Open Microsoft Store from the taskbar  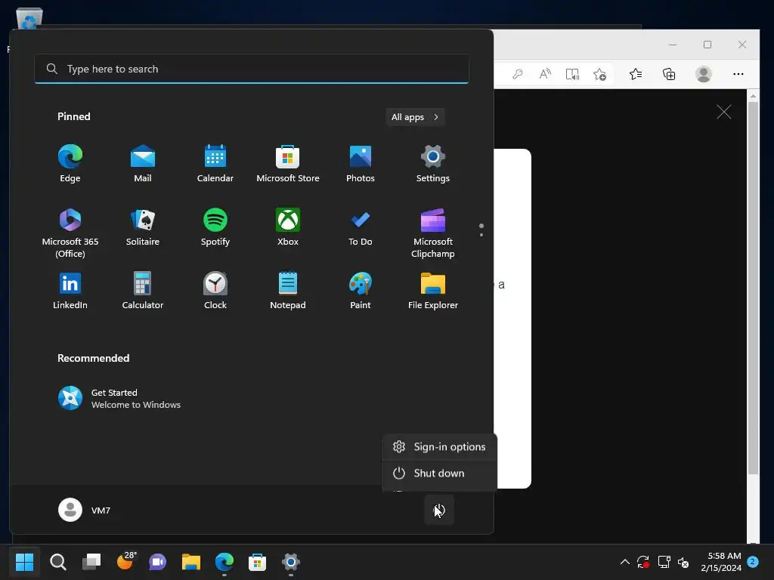pyautogui.click(x=257, y=562)
